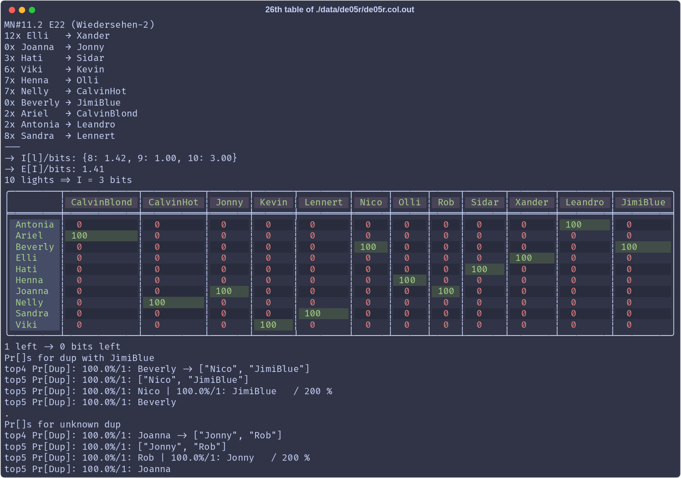
Task: Click the 100 cell for Joanna under Rob
Action: click(446, 291)
